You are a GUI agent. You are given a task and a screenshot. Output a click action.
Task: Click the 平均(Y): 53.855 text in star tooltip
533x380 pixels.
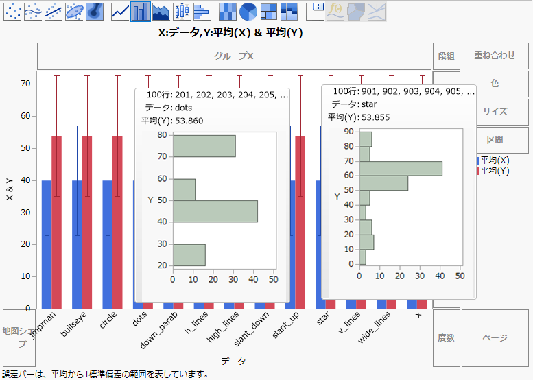coord(359,117)
